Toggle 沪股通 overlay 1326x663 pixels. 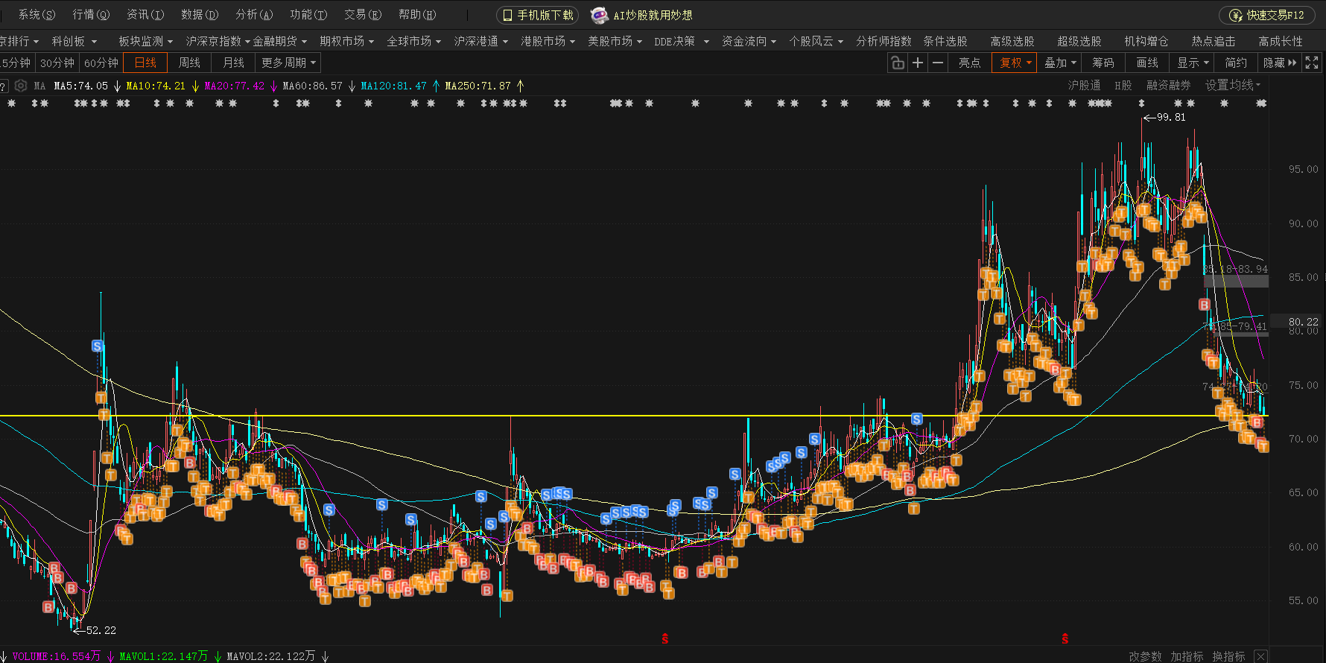point(1084,86)
